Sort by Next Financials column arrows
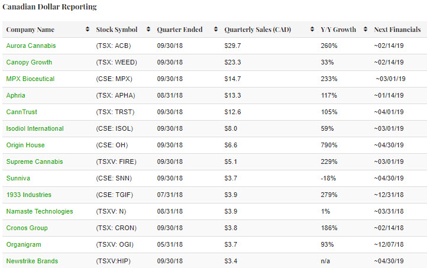Viewport: 427px width, 268px height. (x=423, y=30)
